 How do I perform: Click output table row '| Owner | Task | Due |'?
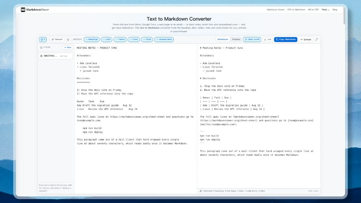(x=215, y=98)
